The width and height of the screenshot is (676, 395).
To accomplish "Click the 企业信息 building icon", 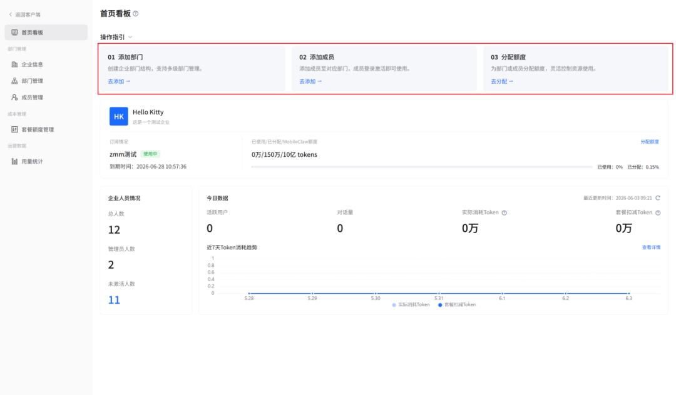I will [x=14, y=64].
